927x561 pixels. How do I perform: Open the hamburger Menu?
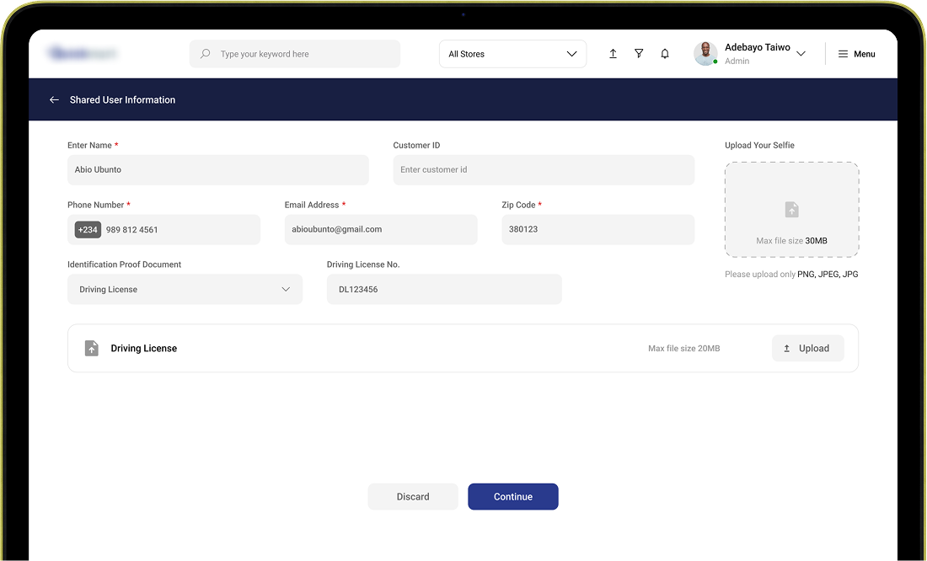pyautogui.click(x=857, y=54)
